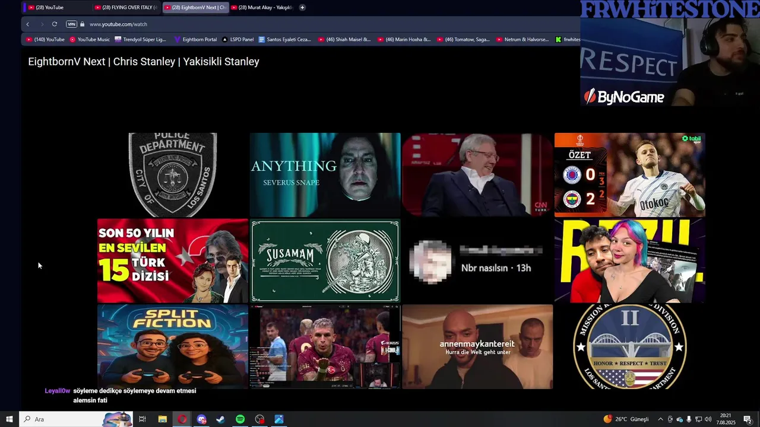Open the frwhites Kick bookmark
760x427 pixels.
pos(568,40)
